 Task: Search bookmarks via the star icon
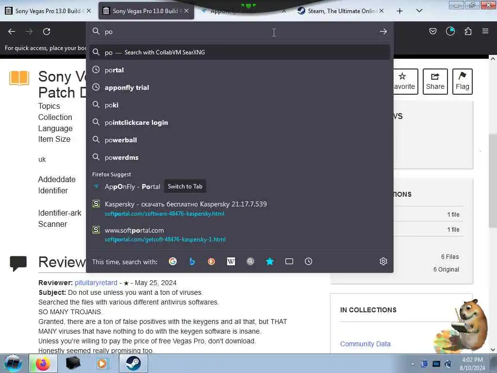(270, 261)
